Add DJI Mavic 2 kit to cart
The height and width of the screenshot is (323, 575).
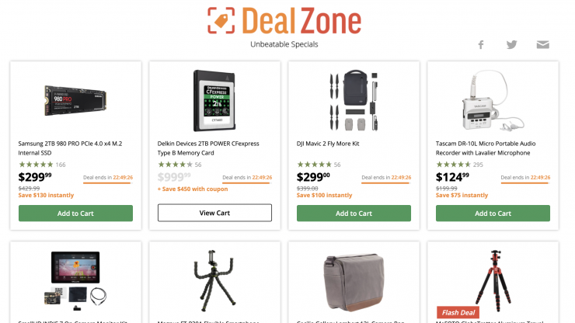tap(354, 214)
